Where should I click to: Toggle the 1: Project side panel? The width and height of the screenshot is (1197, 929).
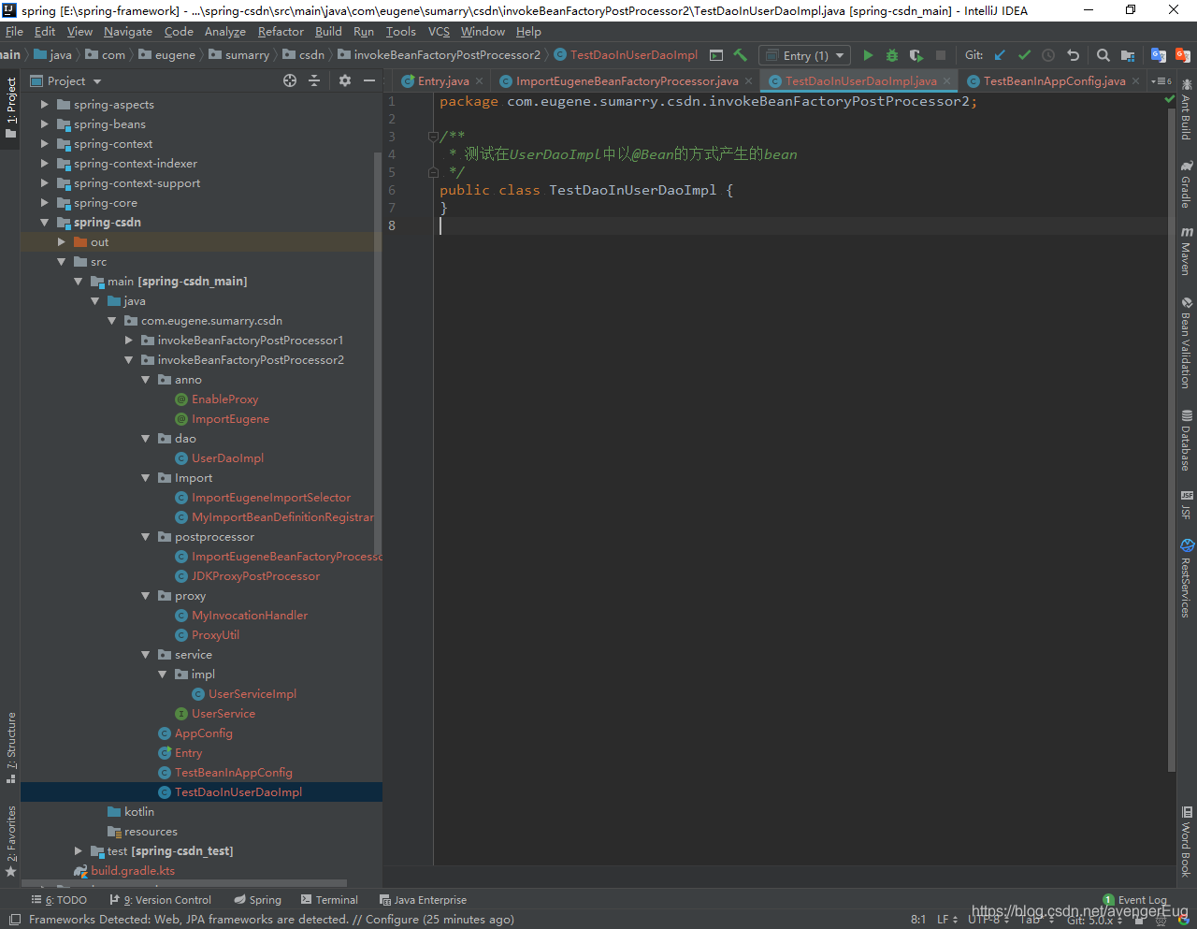tap(10, 108)
